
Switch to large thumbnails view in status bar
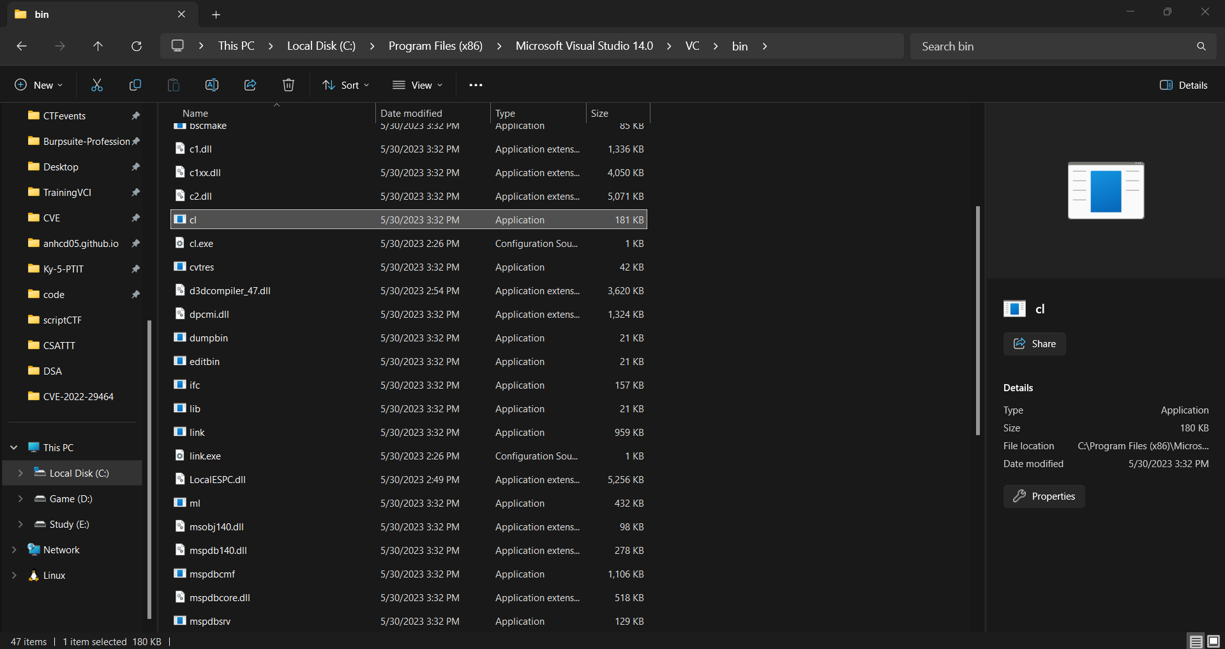(1213, 641)
